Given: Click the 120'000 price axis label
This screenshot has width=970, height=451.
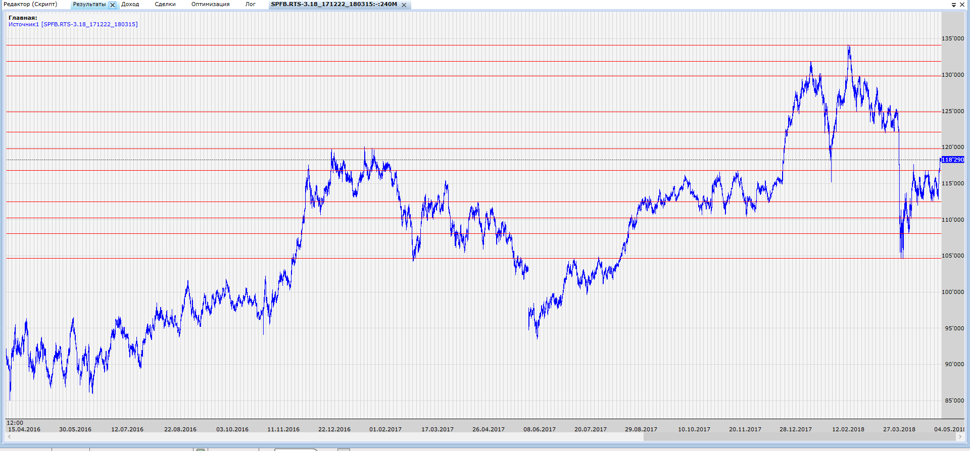Looking at the screenshot, I should [953, 147].
